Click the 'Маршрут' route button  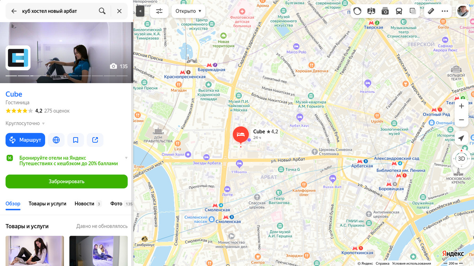(x=25, y=140)
